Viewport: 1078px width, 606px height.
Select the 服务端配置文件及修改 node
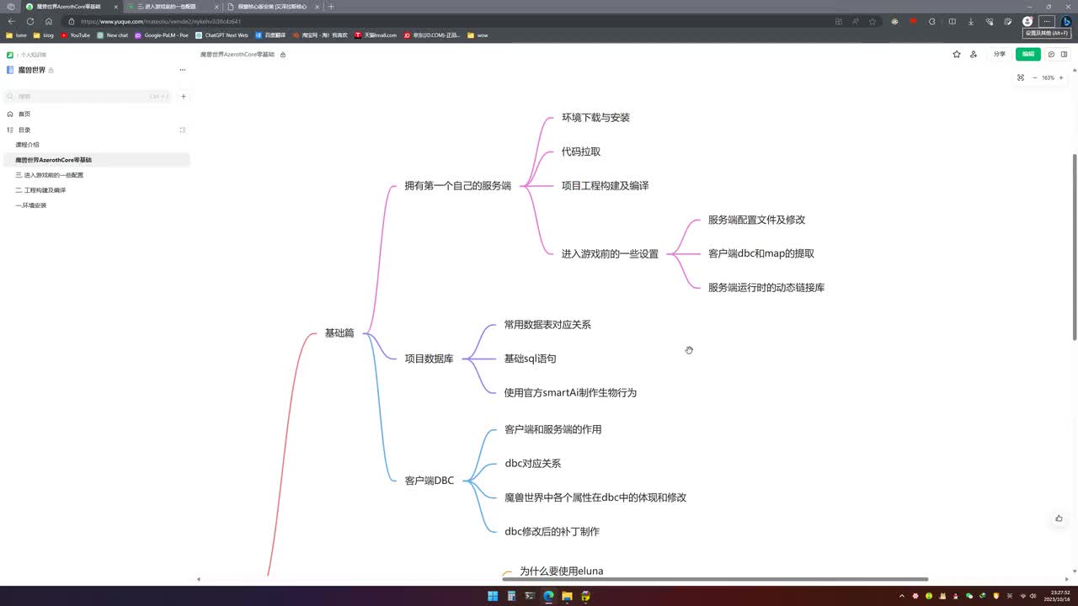756,220
